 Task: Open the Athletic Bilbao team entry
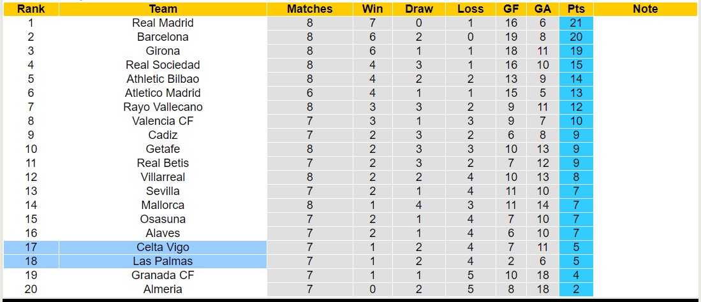pyautogui.click(x=163, y=79)
